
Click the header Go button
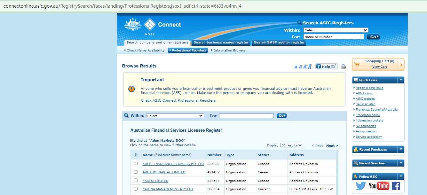pos(373,37)
